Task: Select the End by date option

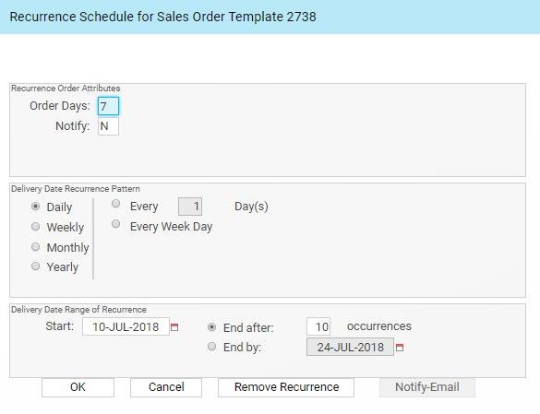Action: pyautogui.click(x=211, y=347)
